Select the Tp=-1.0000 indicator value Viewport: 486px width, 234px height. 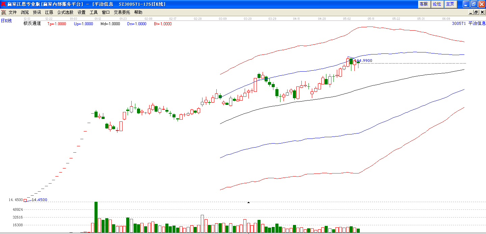(x=57, y=24)
